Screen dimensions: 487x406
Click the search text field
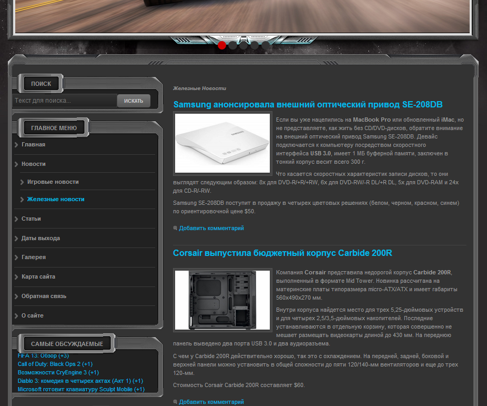65,101
